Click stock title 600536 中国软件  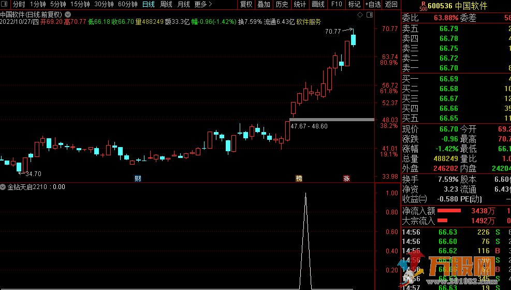click(458, 6)
